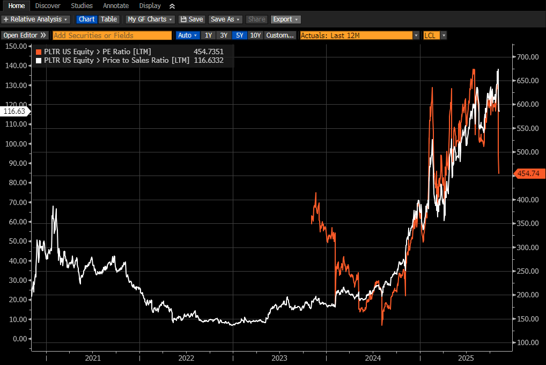This screenshot has height=365, width=546.
Task: Switch to Table view
Action: [x=109, y=19]
